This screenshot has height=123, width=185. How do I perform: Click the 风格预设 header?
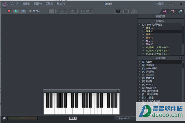[x=161, y=21]
